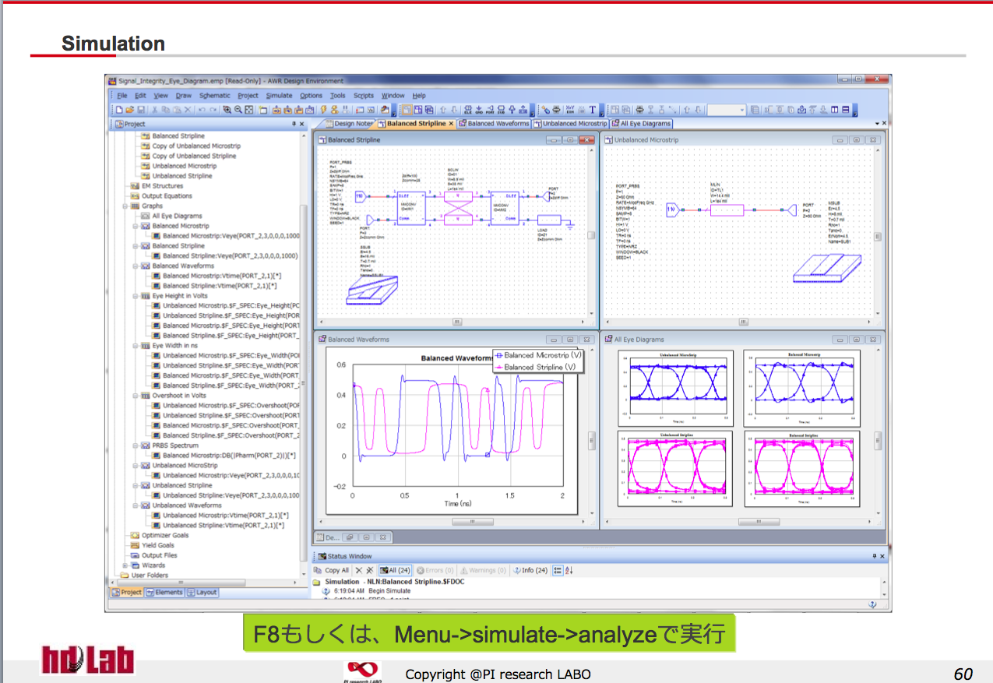Open the Simulate menu
Viewport: 993px width, 683px height.
pos(279,96)
